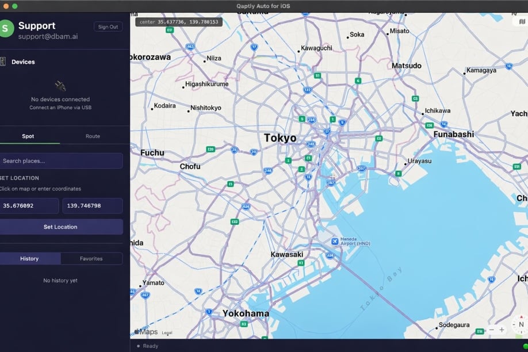
Task: Click the Apple Maps logo
Action: click(x=146, y=332)
